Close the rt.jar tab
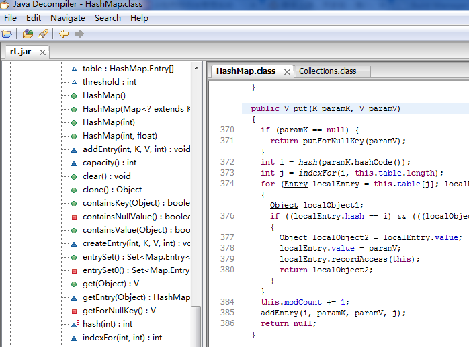Viewport: 469px width, 347px height. (42, 52)
